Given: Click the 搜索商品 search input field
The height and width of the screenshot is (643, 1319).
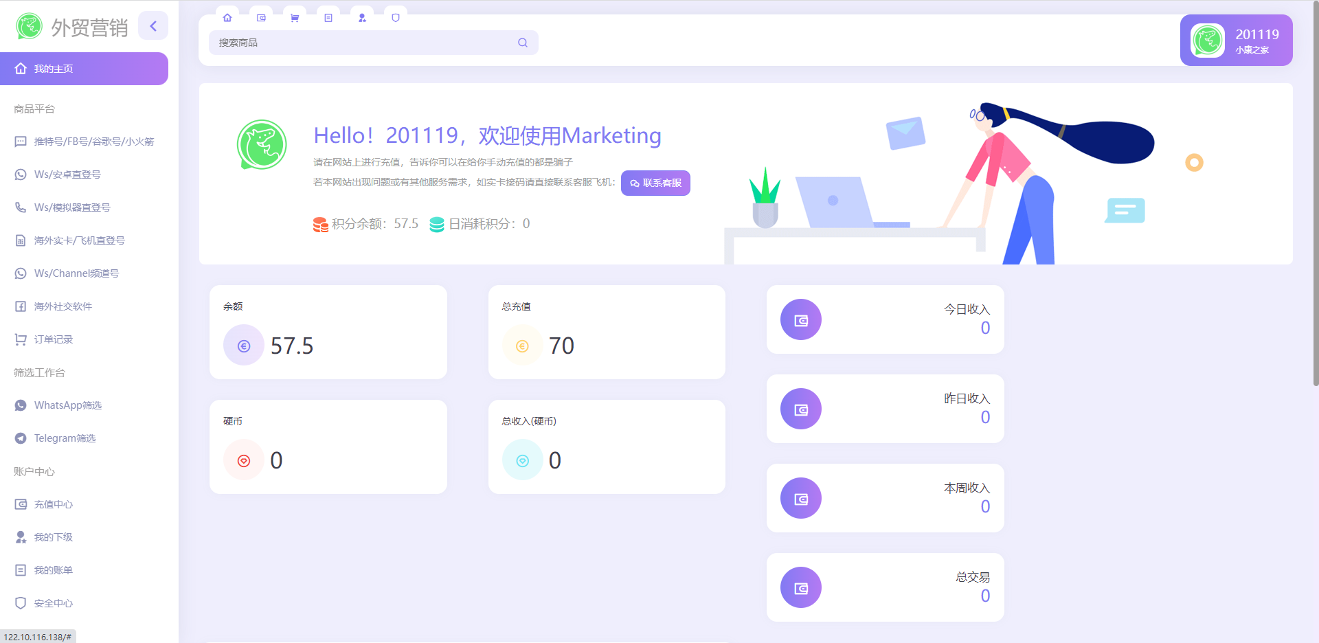Looking at the screenshot, I should (357, 43).
